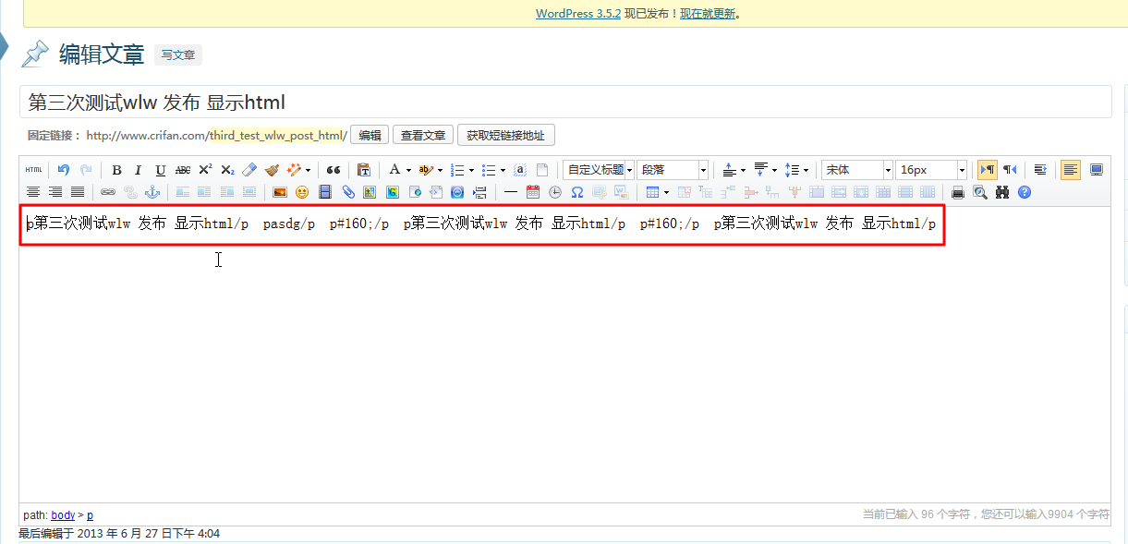Expand the insert table dropdown
The width and height of the screenshot is (1128, 544).
pyautogui.click(x=666, y=192)
